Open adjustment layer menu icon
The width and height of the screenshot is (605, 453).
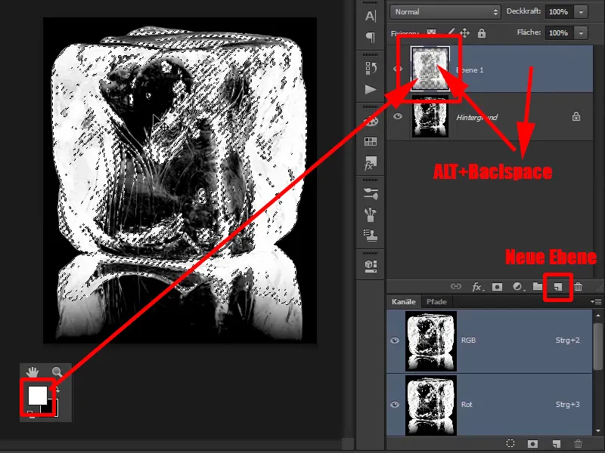click(518, 287)
